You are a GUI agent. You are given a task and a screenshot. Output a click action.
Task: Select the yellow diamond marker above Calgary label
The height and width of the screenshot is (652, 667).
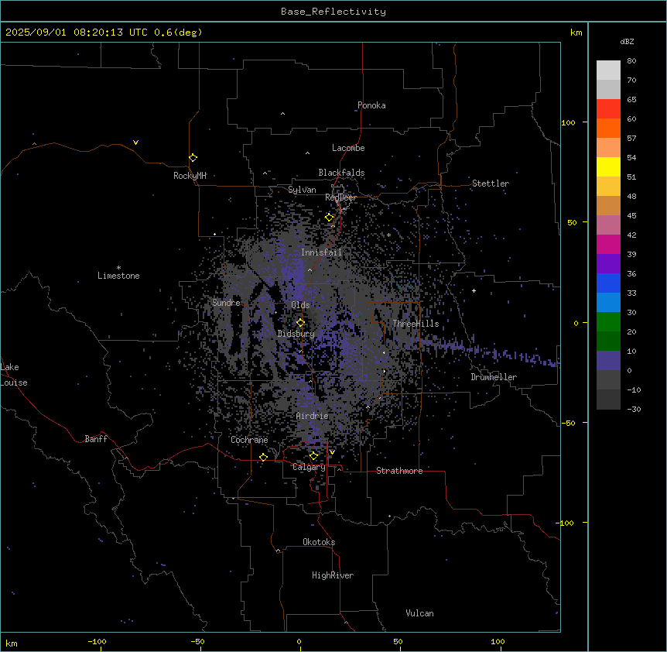click(313, 456)
